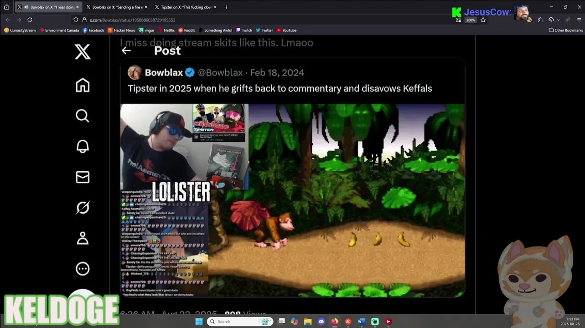585x328 pixels.
Task: Reset the 200% zoom level indicator
Action: pos(471,20)
